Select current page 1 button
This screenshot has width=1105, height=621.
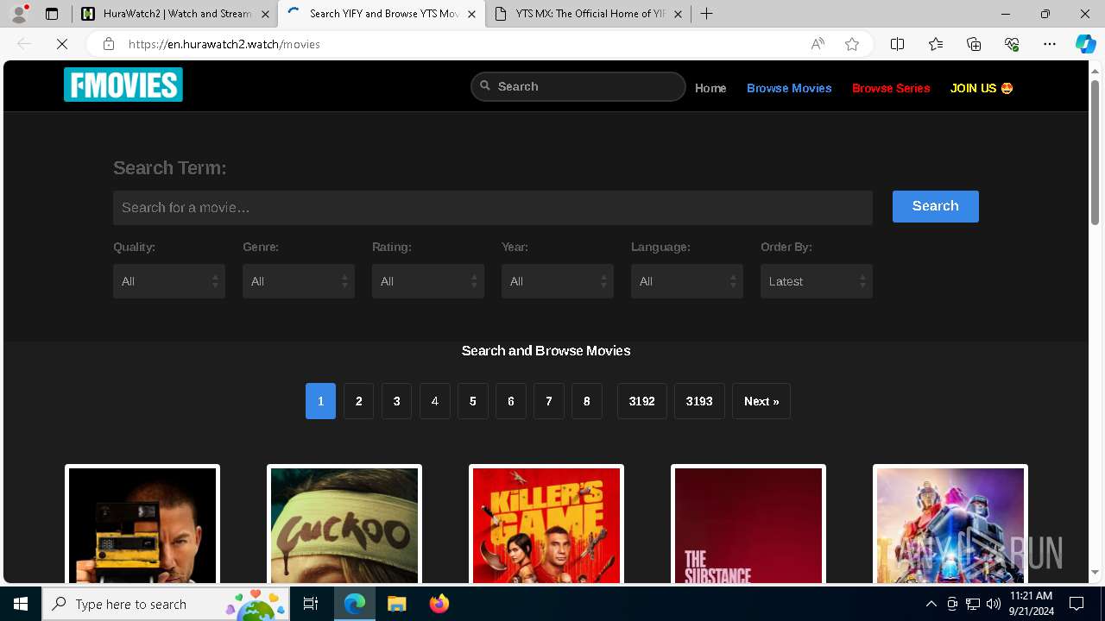point(320,401)
